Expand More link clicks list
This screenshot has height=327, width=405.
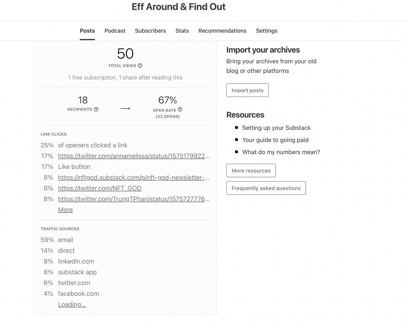click(65, 209)
